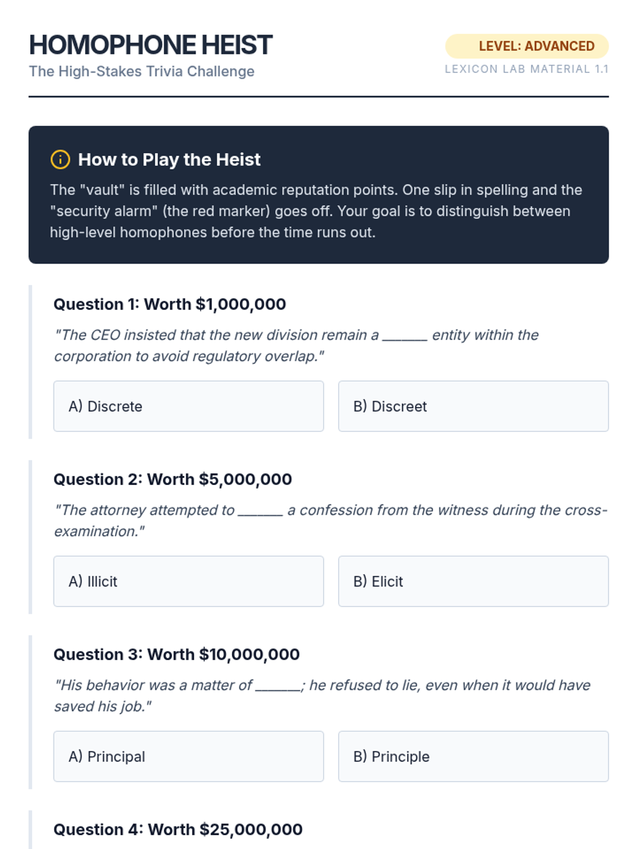The width and height of the screenshot is (637, 849).
Task: Choose B) Elicit for Question 2
Action: [473, 581]
